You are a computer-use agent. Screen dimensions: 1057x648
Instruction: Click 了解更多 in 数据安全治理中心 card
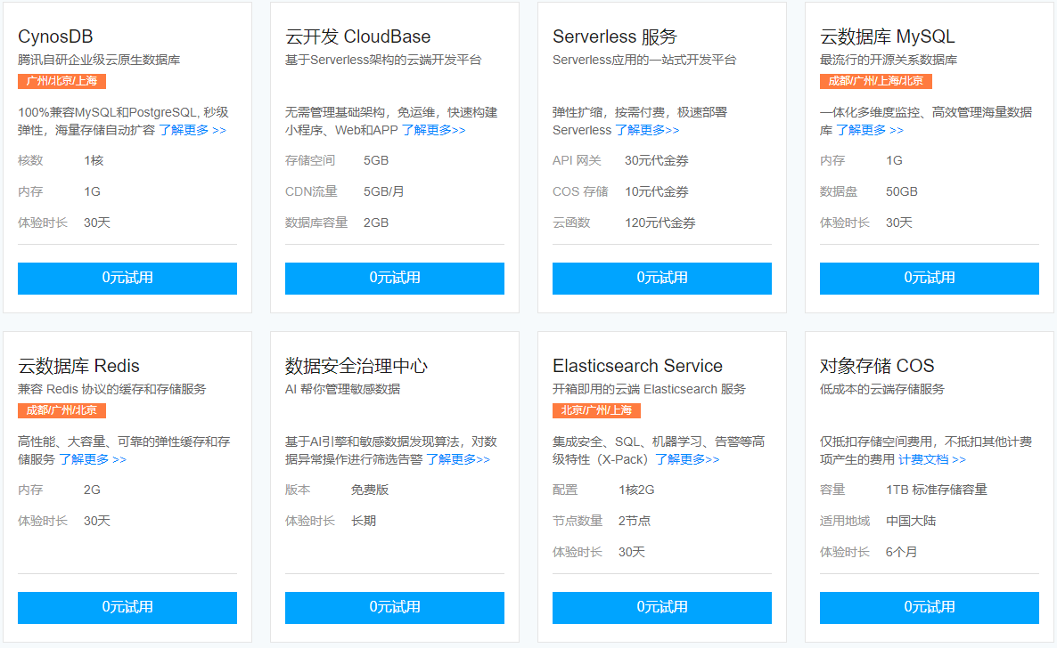458,459
